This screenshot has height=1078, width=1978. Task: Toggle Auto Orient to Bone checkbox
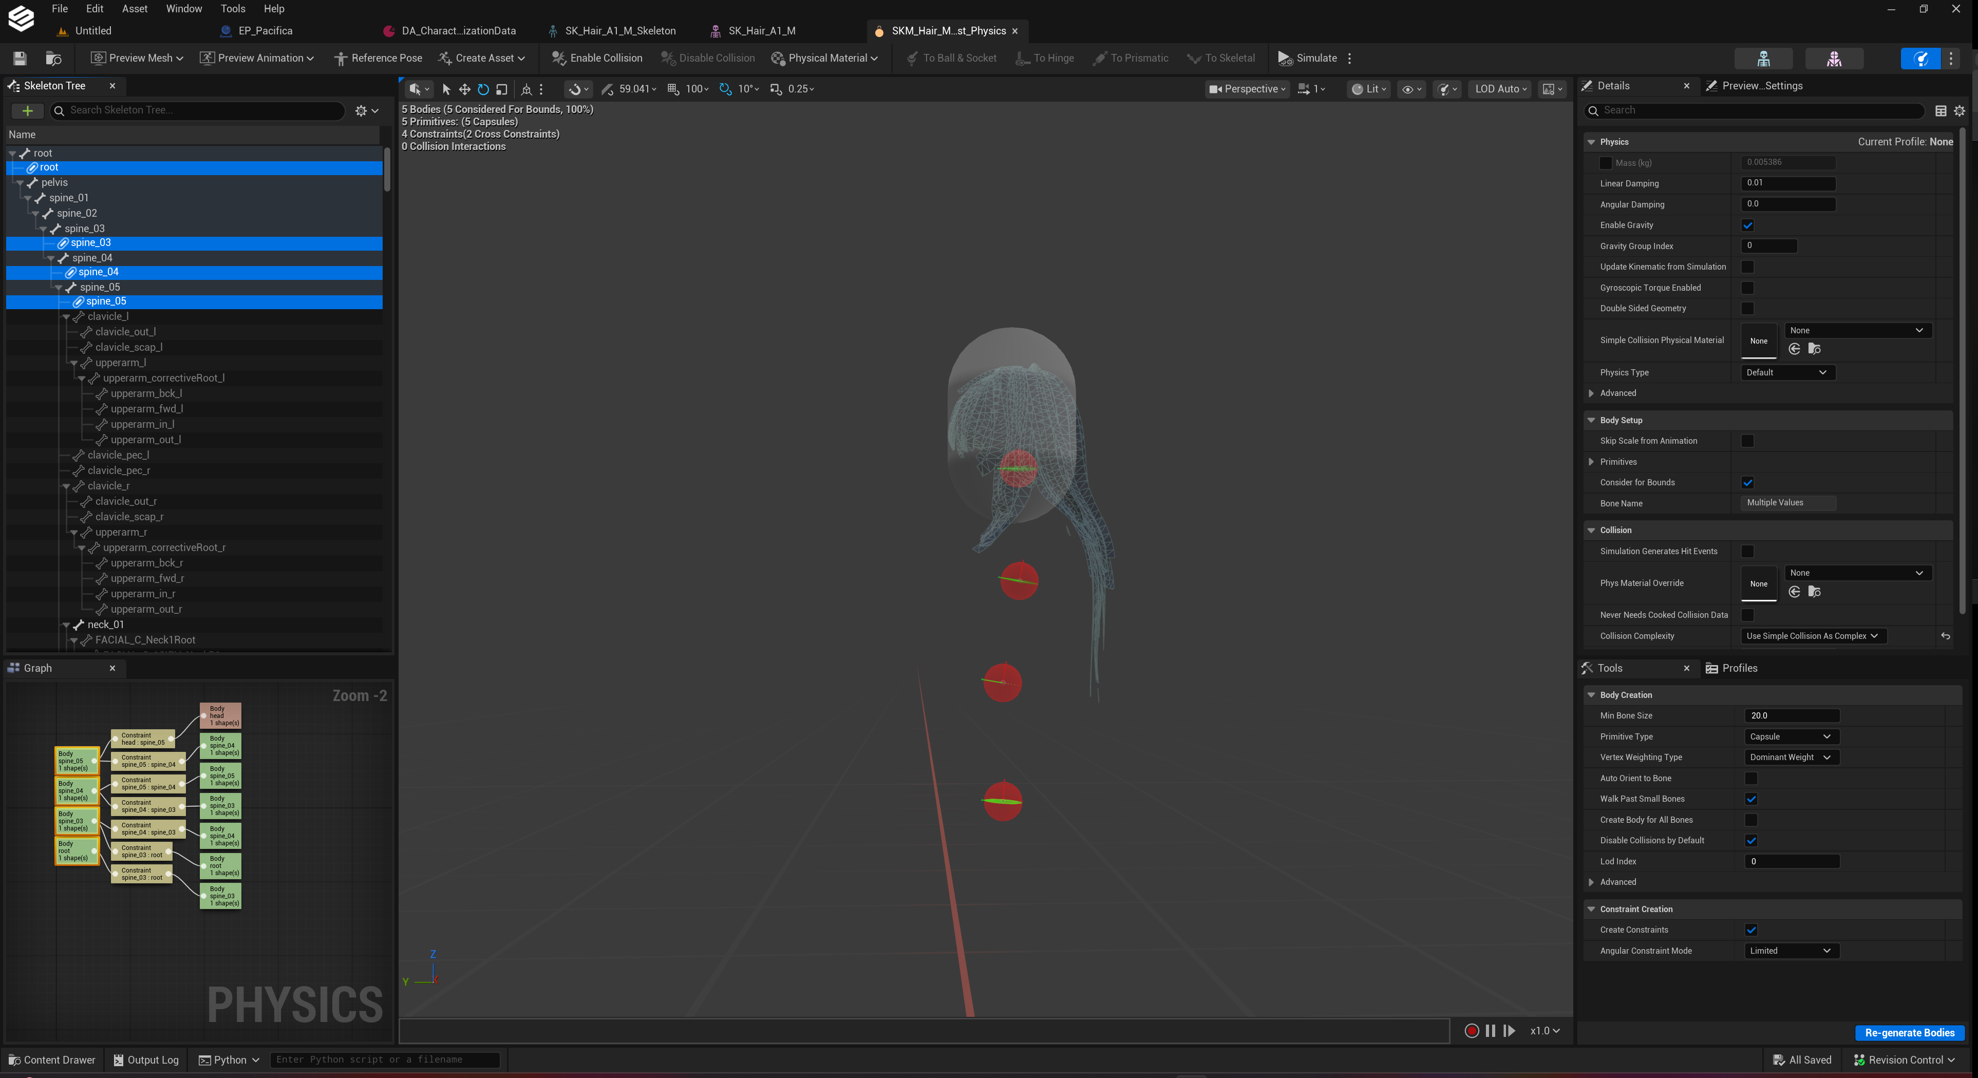coord(1751,778)
